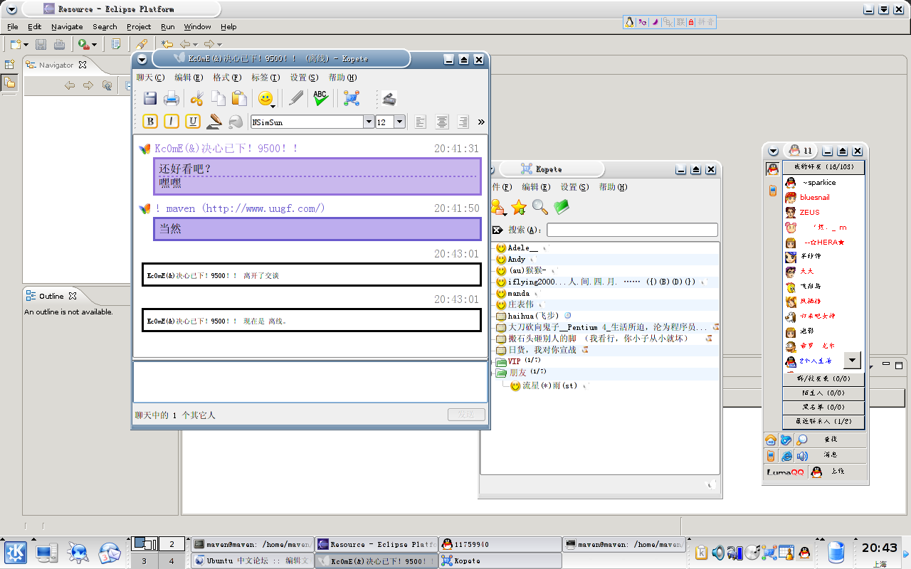Click the KDE K menu launcher

pyautogui.click(x=15, y=552)
